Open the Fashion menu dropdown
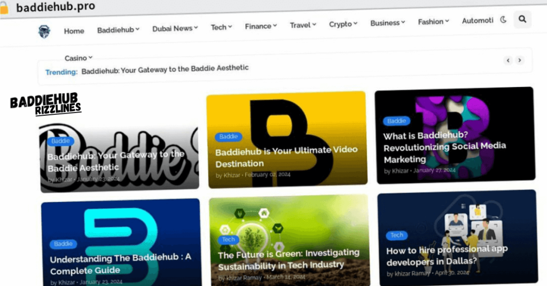The image size is (547, 286). point(433,21)
